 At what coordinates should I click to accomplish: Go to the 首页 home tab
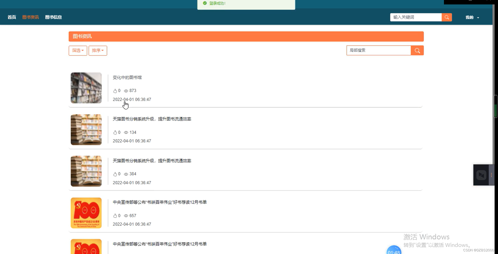pos(12,17)
